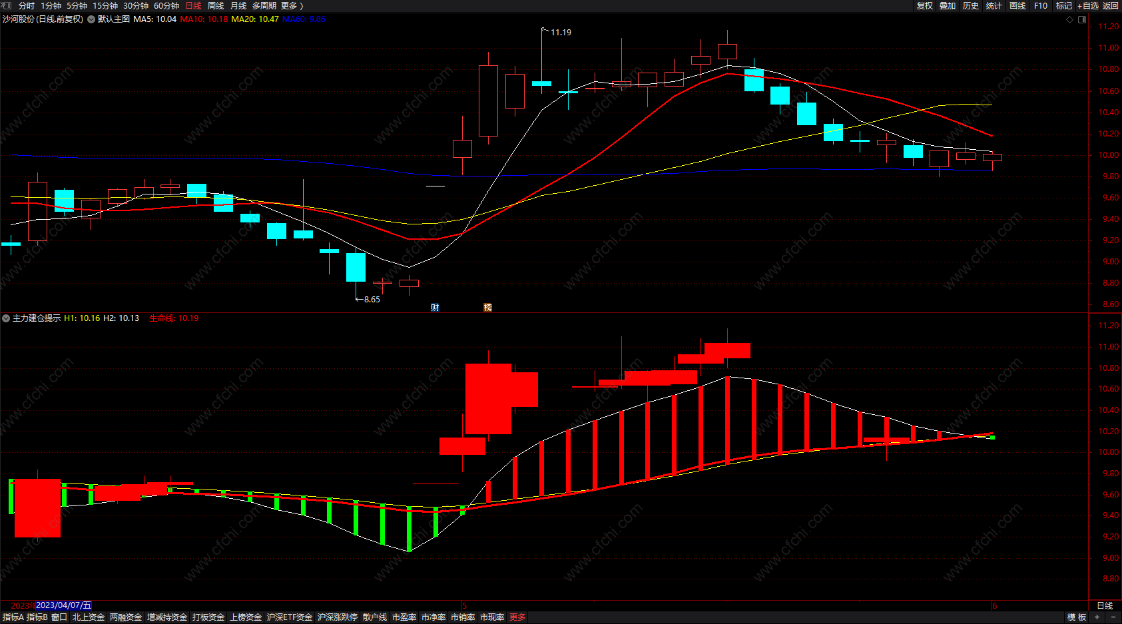
Task: Open 统计 statistics button
Action: tap(994, 5)
